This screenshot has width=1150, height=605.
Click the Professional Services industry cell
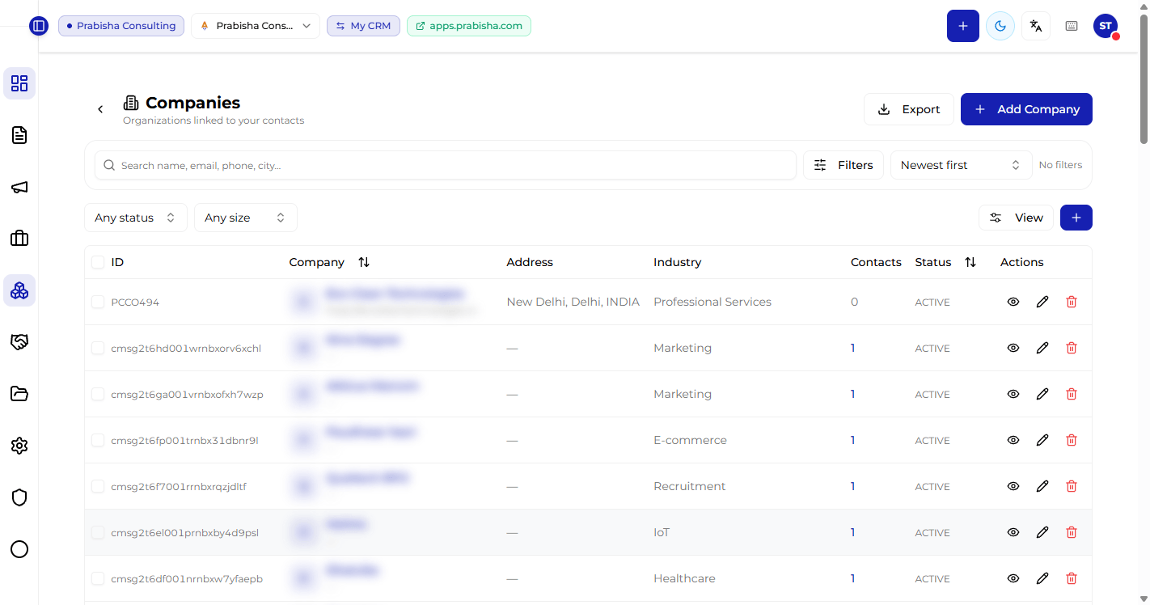click(712, 302)
